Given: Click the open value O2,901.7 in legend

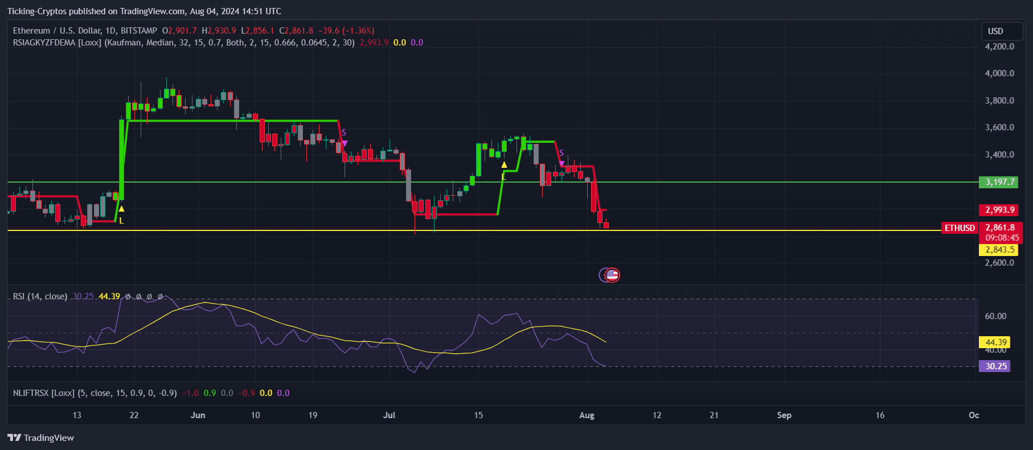Looking at the screenshot, I should click(x=179, y=31).
